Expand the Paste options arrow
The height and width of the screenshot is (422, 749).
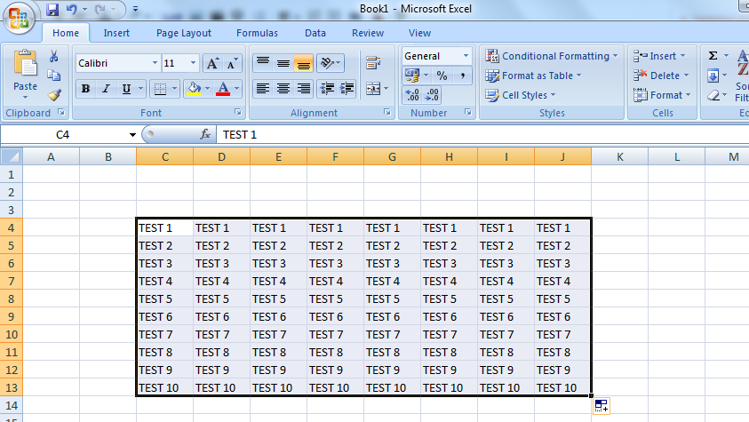click(x=25, y=98)
